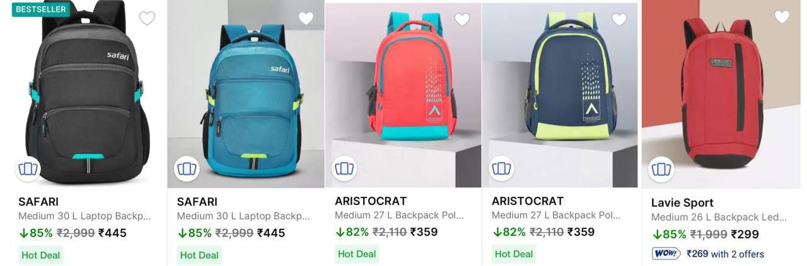The height and width of the screenshot is (266, 807).
Task: Show similar items for red Aristocrat backpack
Action: coord(344,168)
